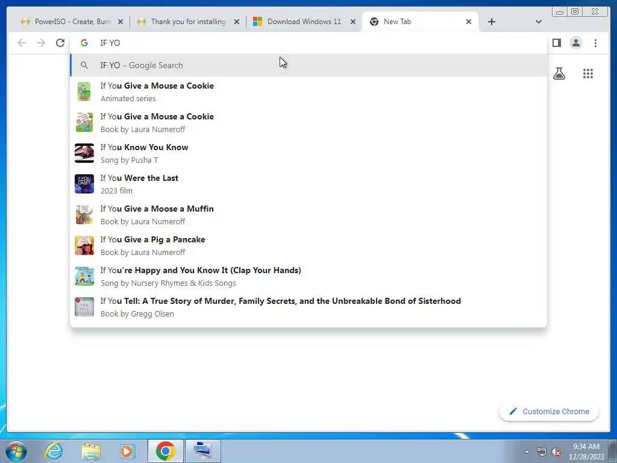Restore down the Chrome window

(575, 12)
